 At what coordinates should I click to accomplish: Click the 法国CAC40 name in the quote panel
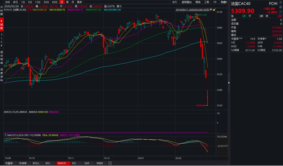tap(241, 4)
